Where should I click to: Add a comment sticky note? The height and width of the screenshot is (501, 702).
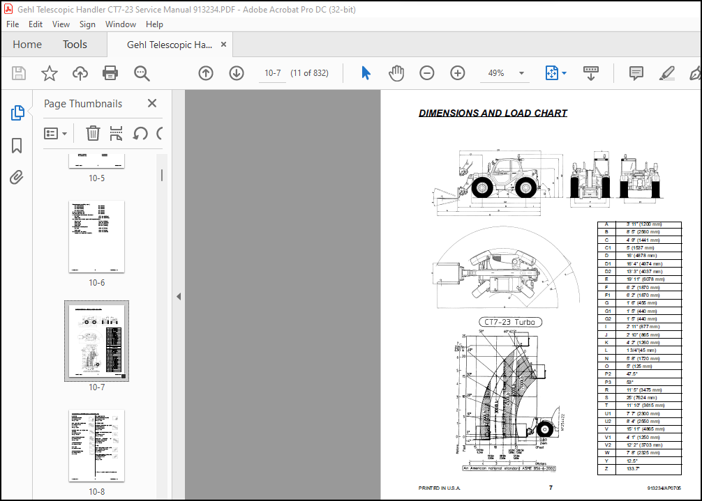tap(636, 73)
